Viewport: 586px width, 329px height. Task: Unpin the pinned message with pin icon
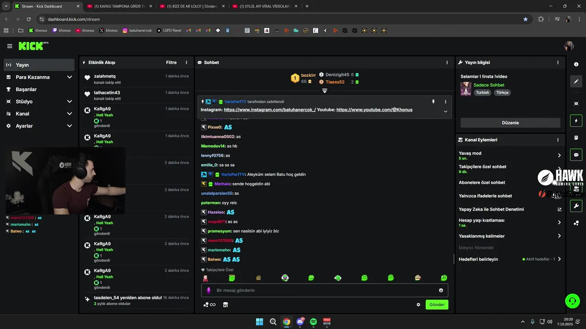(433, 101)
